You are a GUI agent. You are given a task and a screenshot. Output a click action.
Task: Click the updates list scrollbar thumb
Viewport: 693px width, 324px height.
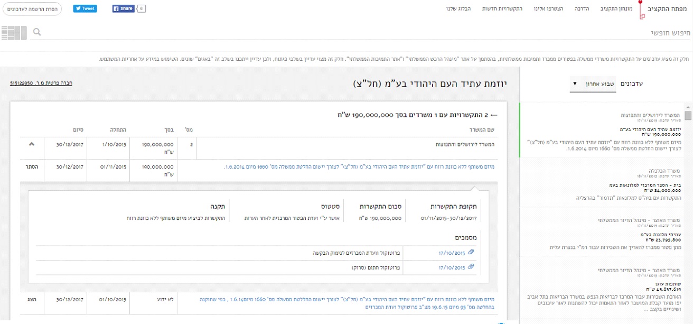688,116
